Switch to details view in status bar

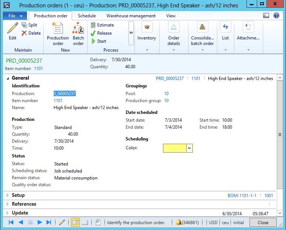pos(75,222)
